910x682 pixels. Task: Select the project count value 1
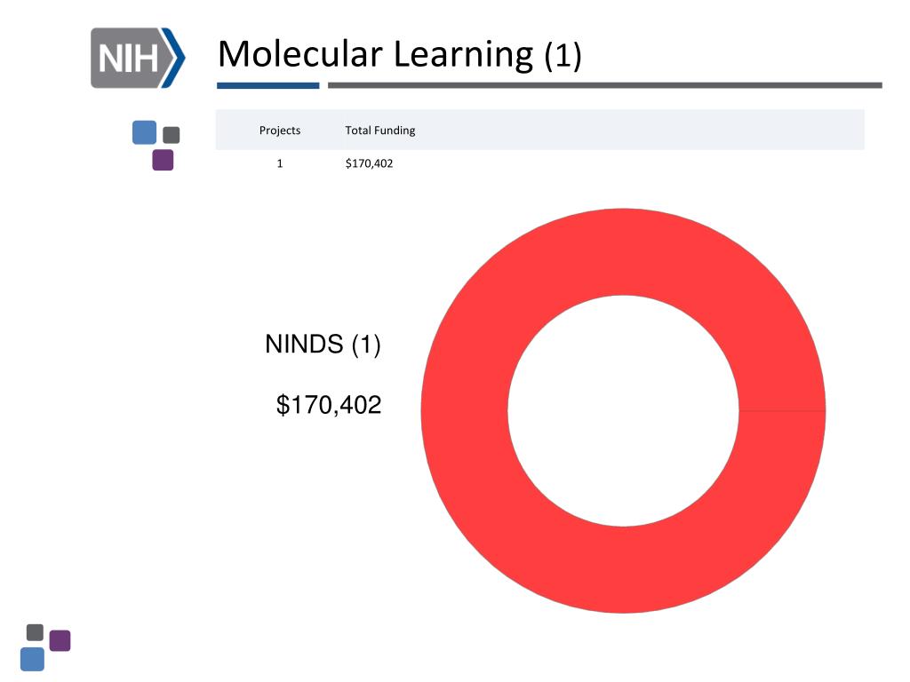[x=280, y=163]
